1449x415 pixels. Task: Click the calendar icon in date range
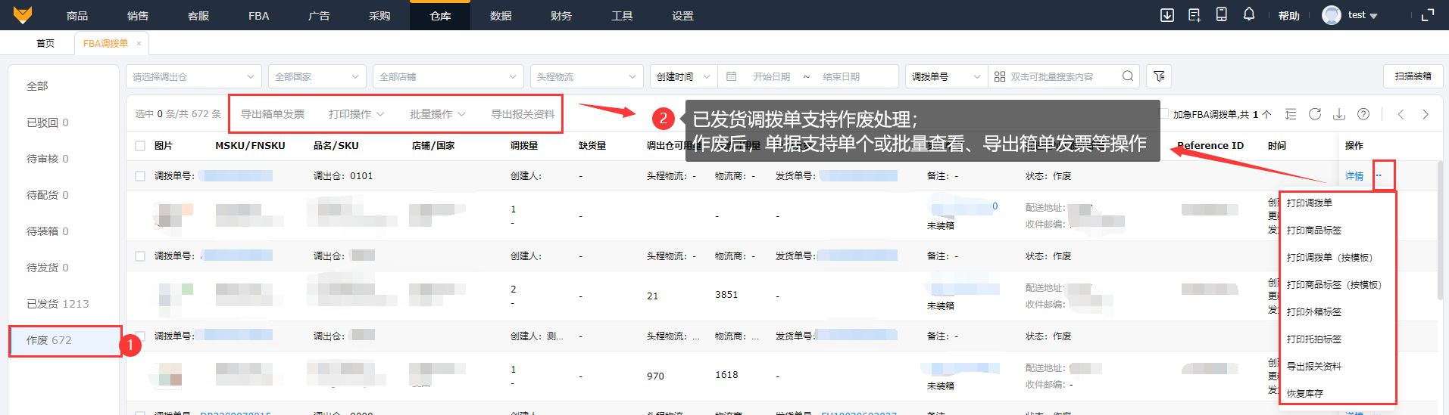tap(731, 76)
